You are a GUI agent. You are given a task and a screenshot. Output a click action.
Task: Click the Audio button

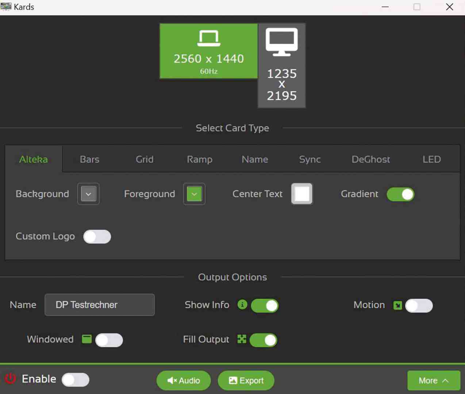click(x=184, y=380)
